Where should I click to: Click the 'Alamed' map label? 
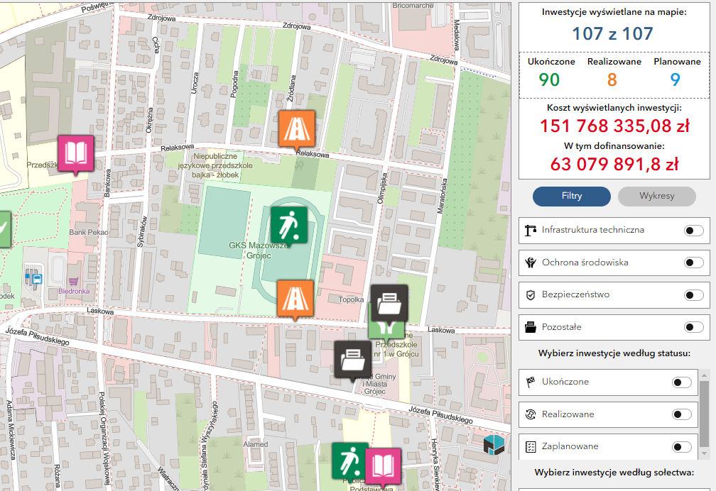[x=256, y=444]
